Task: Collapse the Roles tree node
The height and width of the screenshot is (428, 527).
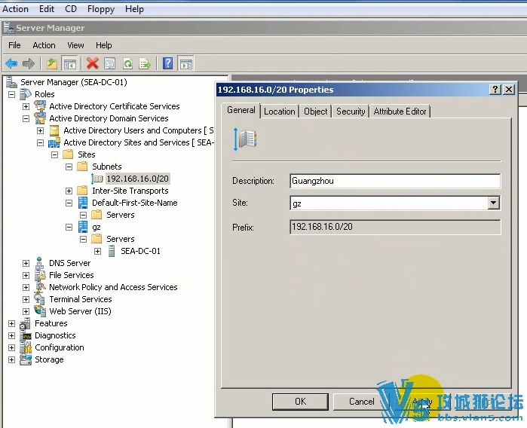Action: (x=11, y=94)
